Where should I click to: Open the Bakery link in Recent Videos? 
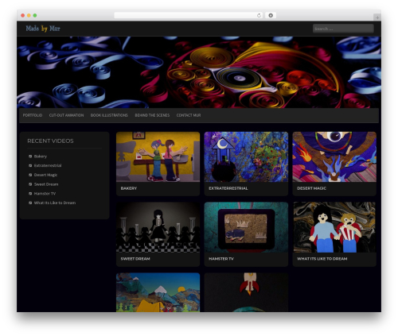pyautogui.click(x=41, y=156)
